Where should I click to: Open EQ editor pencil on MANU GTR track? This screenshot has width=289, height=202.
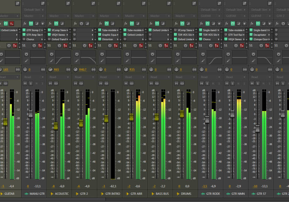[27, 61]
